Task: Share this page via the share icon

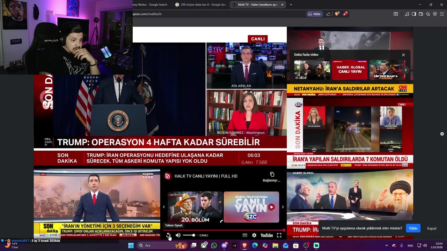Action: [x=328, y=14]
